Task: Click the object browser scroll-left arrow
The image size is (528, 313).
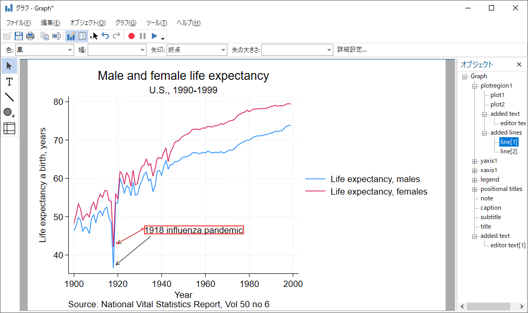Action: [462, 306]
